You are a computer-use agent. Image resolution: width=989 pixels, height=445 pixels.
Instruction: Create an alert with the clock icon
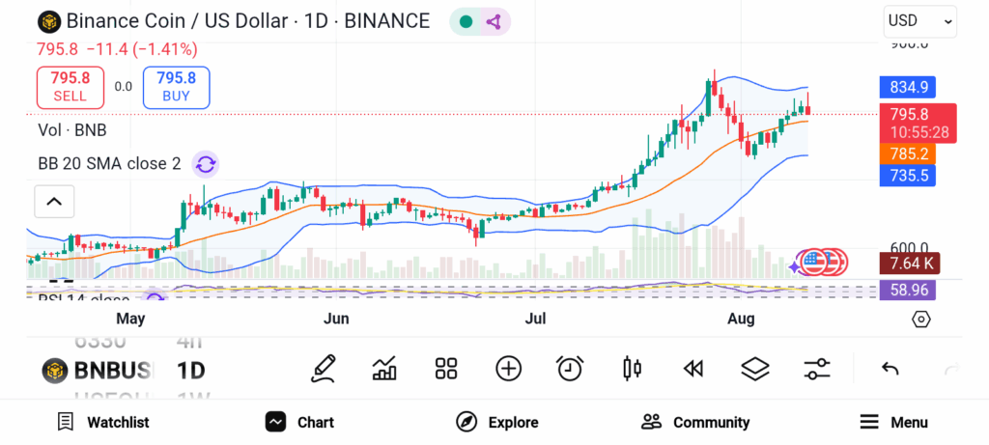click(x=570, y=368)
